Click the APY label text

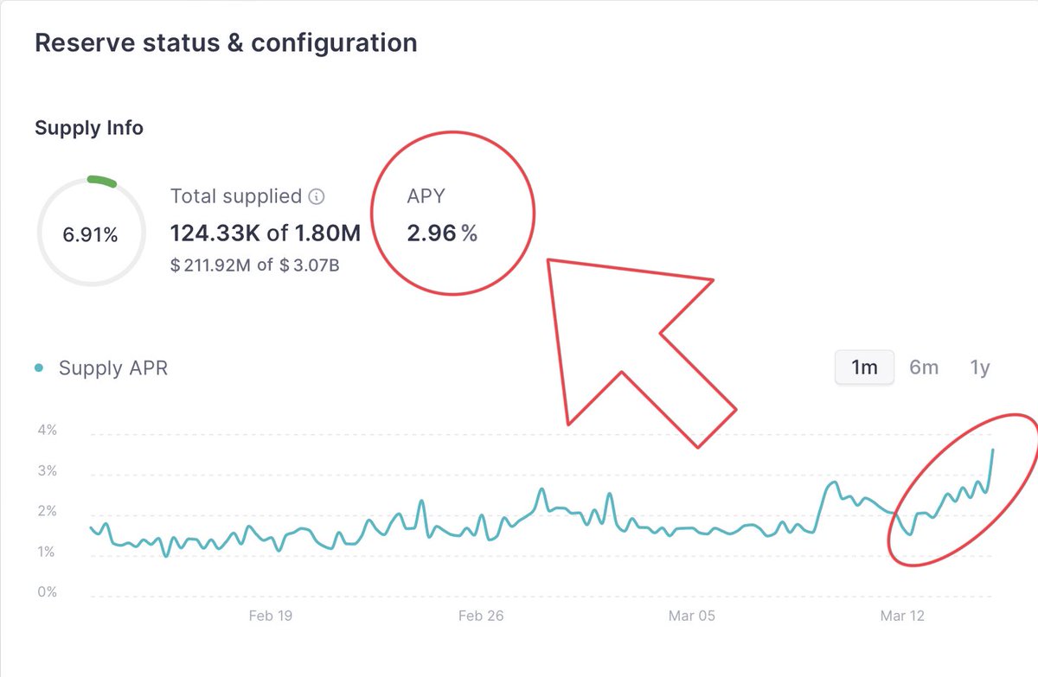click(x=426, y=196)
